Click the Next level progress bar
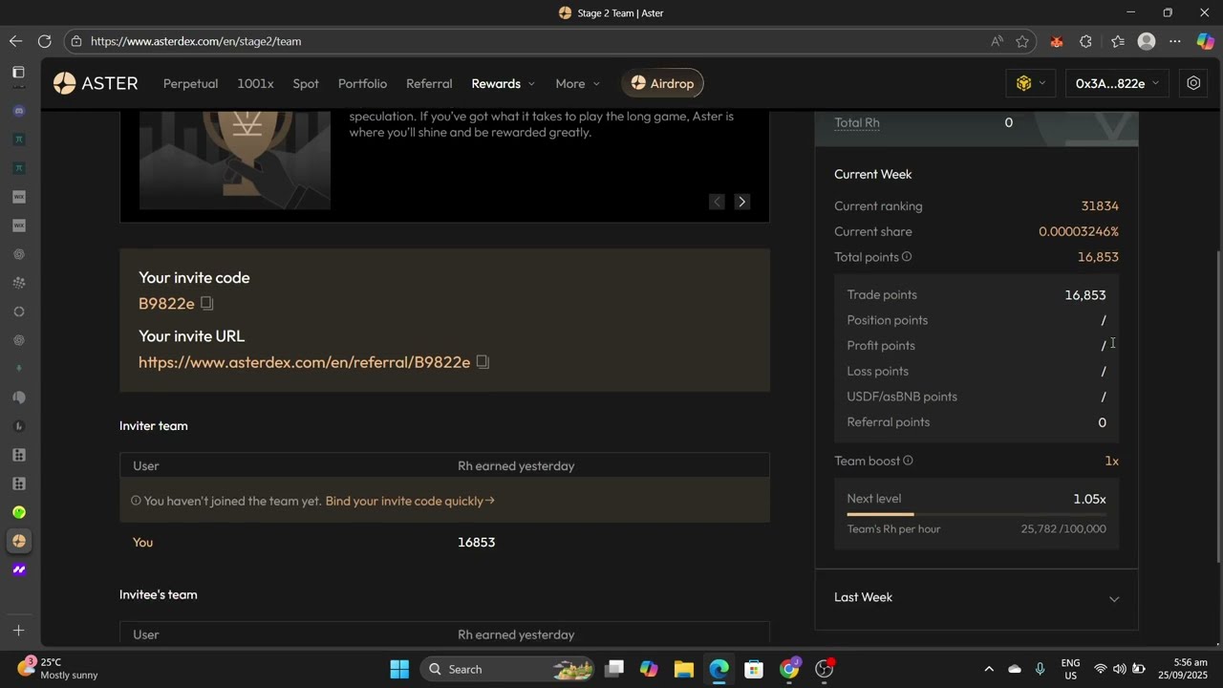Image resolution: width=1223 pixels, height=688 pixels. (976, 514)
